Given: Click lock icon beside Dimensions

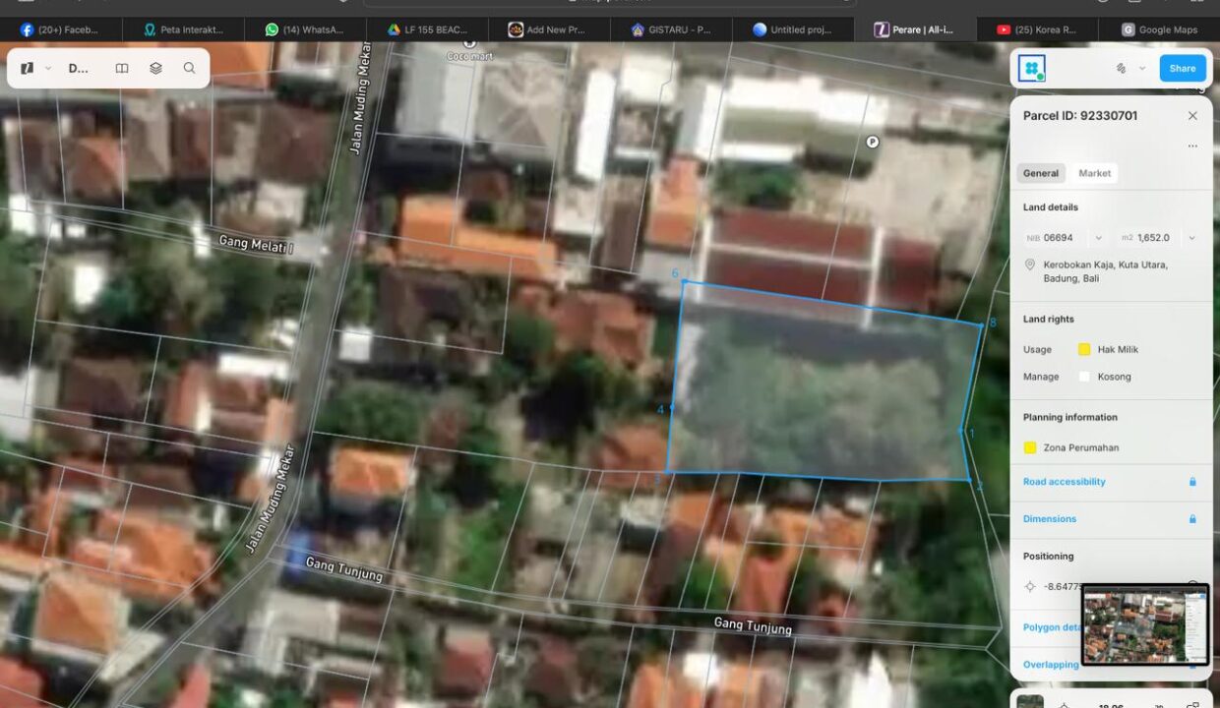Looking at the screenshot, I should [x=1192, y=519].
